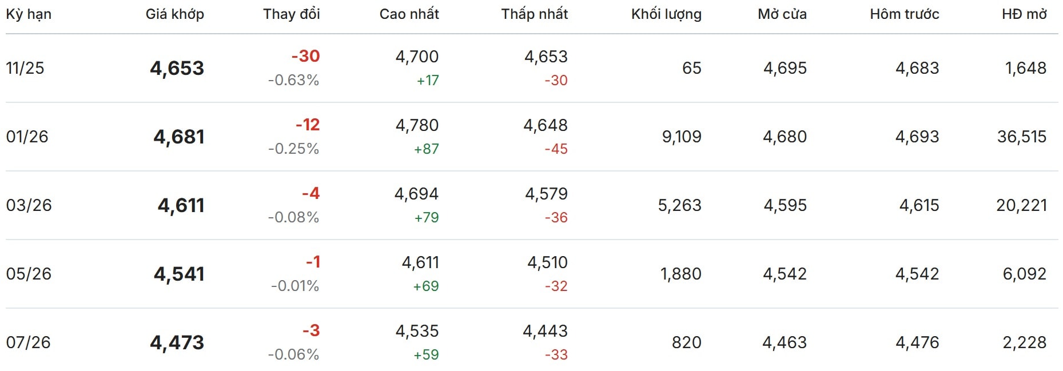Select the 03/26 contract term
Screen dimensions: 1063x371
point(29,205)
